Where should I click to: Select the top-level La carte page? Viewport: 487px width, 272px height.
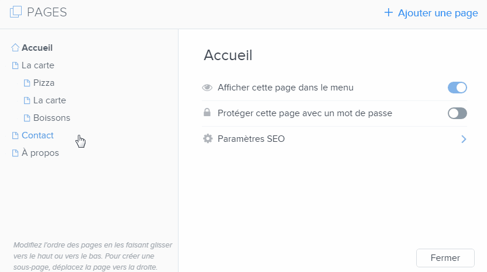point(38,65)
